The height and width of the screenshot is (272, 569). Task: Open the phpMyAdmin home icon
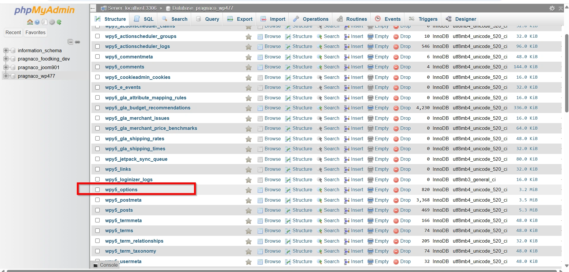tap(30, 22)
